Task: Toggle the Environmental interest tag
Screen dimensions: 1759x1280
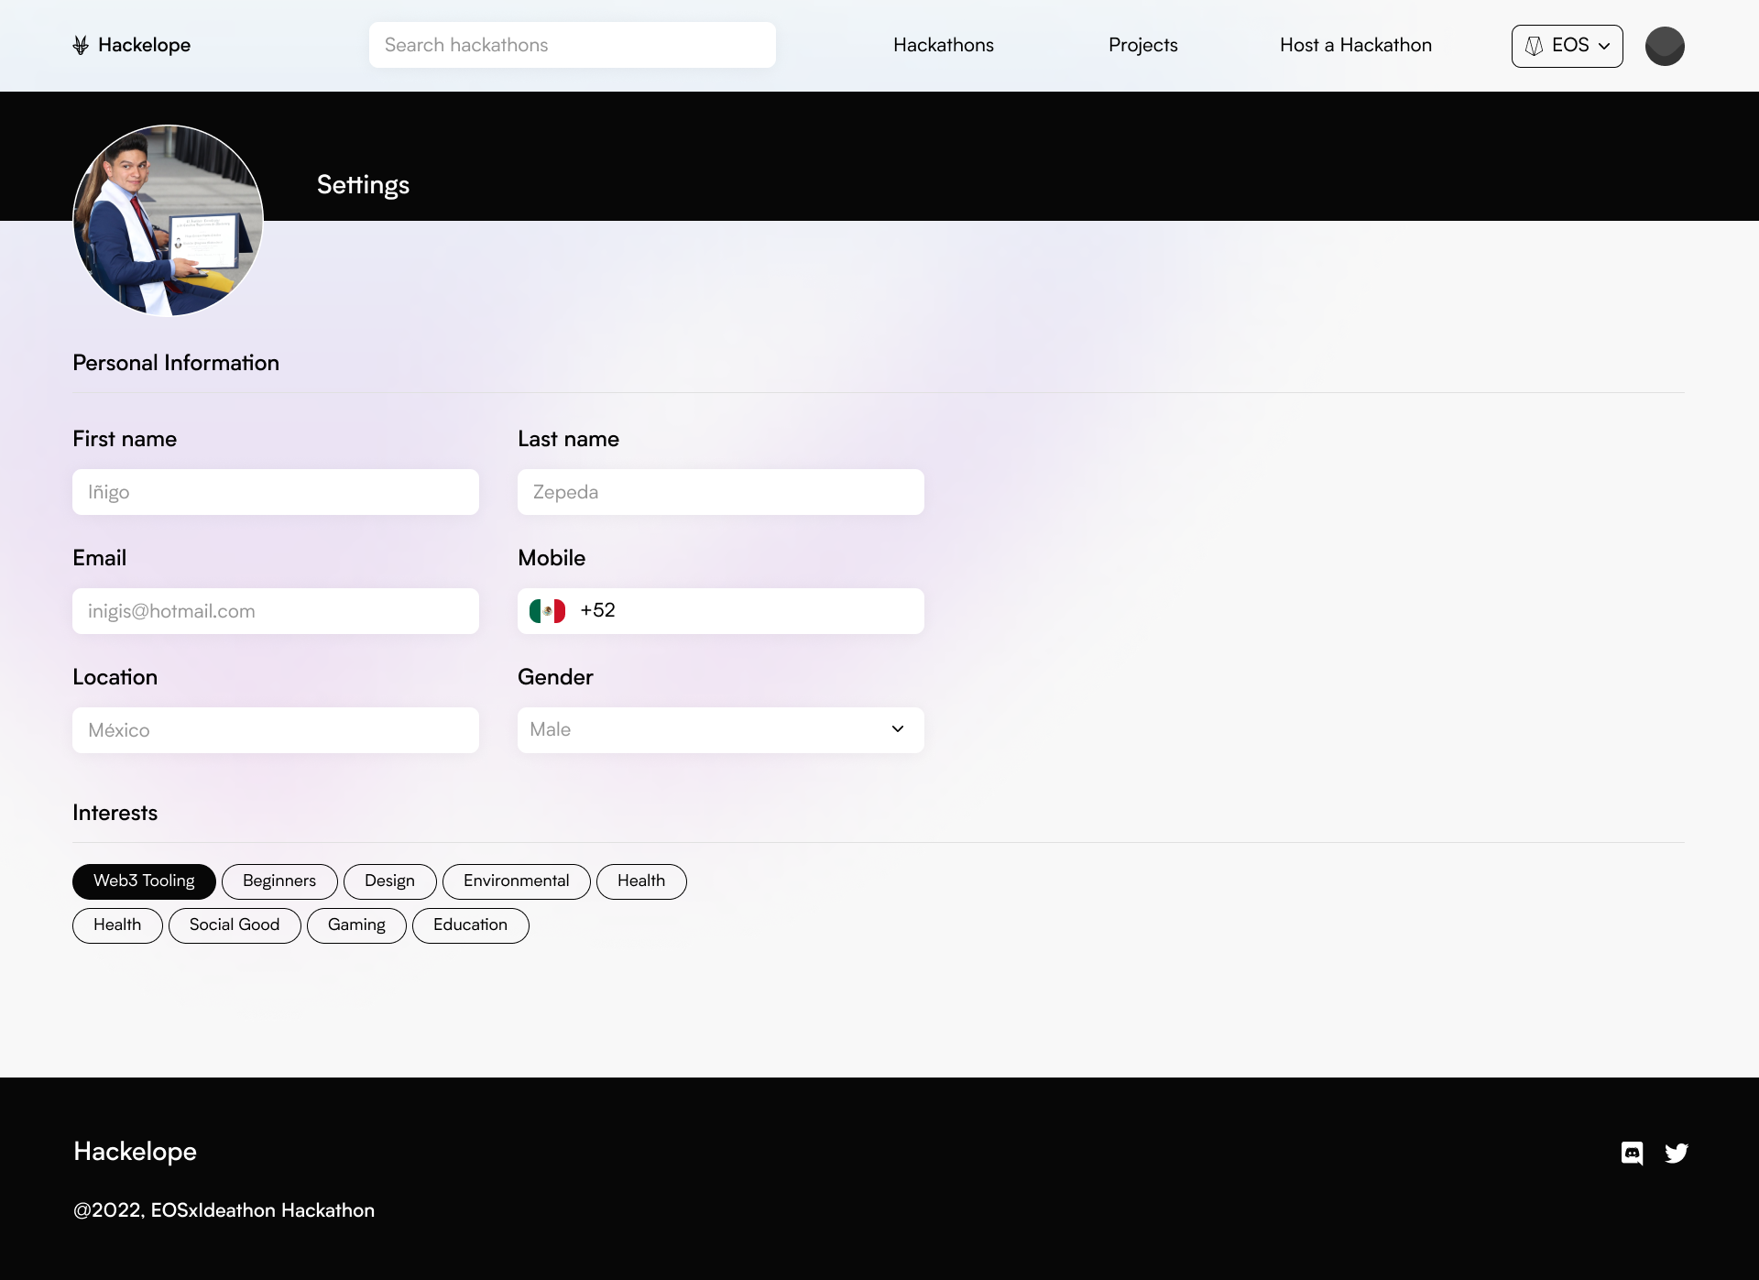Action: tap(516, 881)
